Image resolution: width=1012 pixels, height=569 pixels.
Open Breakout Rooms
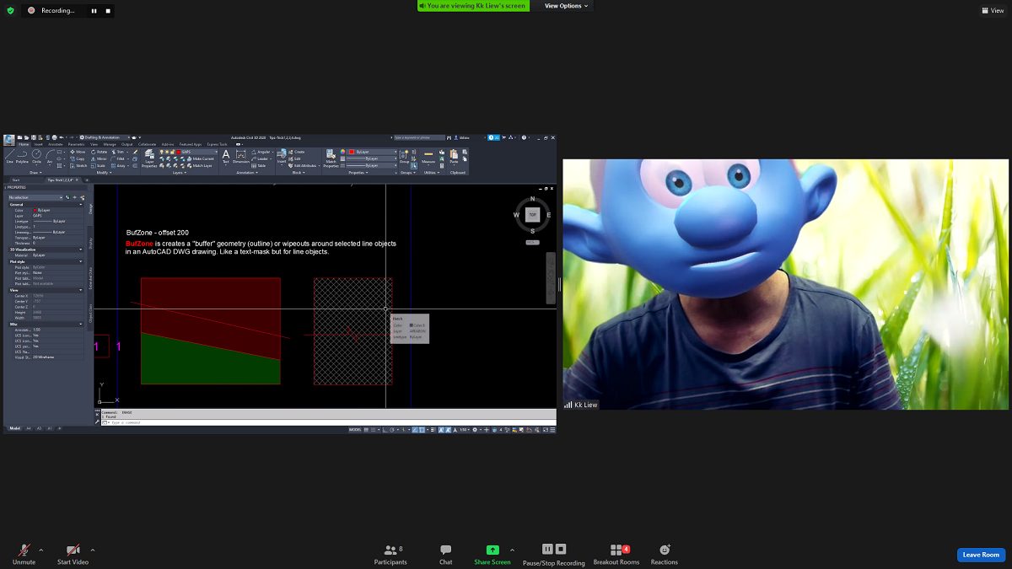tap(616, 553)
